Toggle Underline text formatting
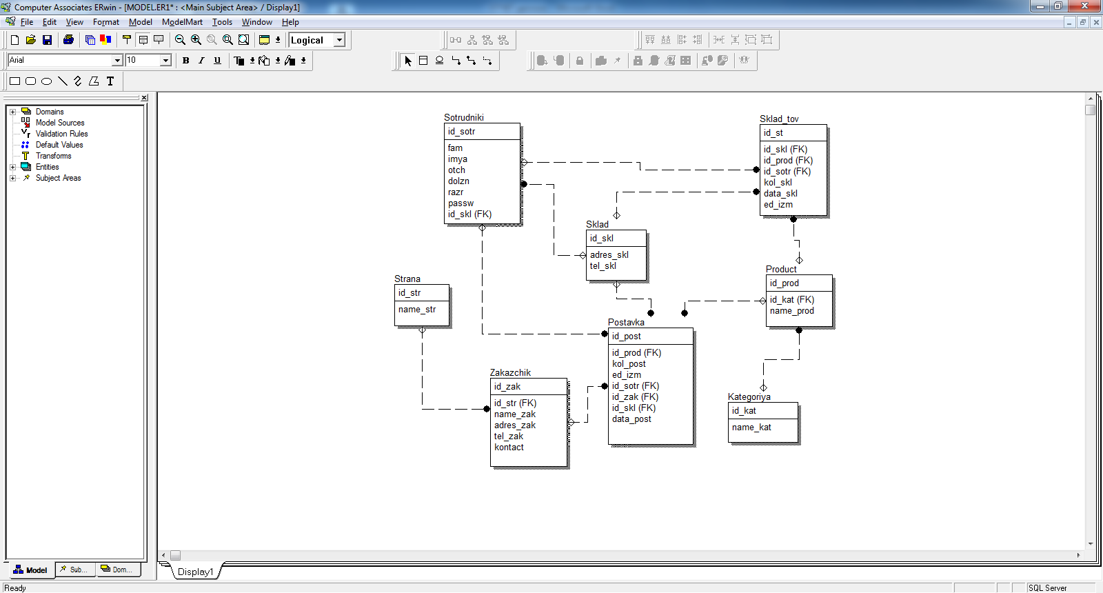Viewport: 1103px width, 593px height. [217, 61]
